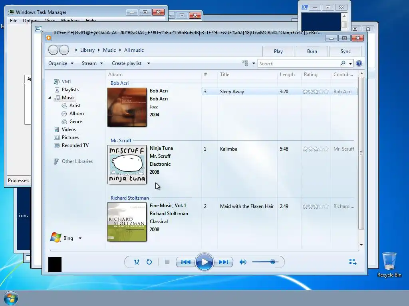
Task: Click the Media Player title bar icon
Action: tap(48, 38)
